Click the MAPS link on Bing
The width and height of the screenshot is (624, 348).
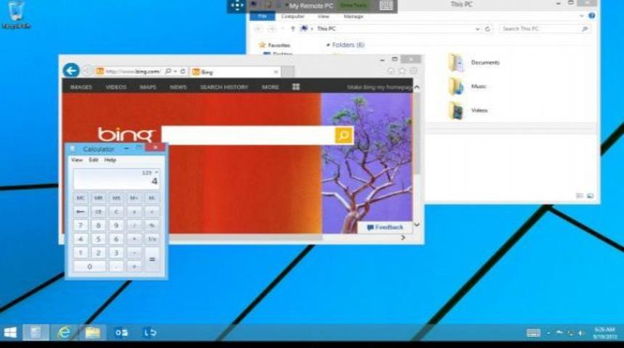148,87
